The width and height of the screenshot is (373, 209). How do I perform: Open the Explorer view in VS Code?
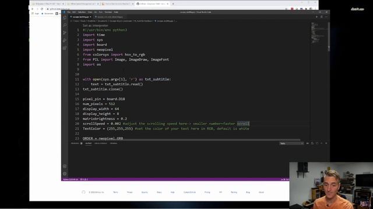click(x=65, y=17)
